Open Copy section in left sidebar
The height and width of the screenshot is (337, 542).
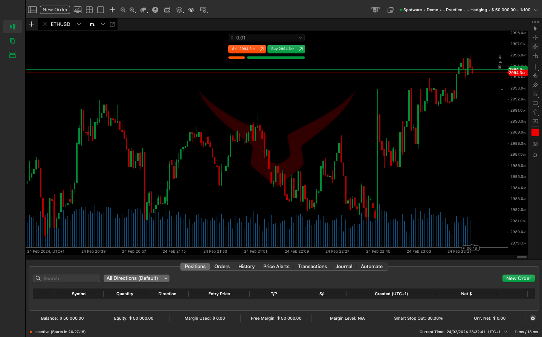click(x=12, y=41)
